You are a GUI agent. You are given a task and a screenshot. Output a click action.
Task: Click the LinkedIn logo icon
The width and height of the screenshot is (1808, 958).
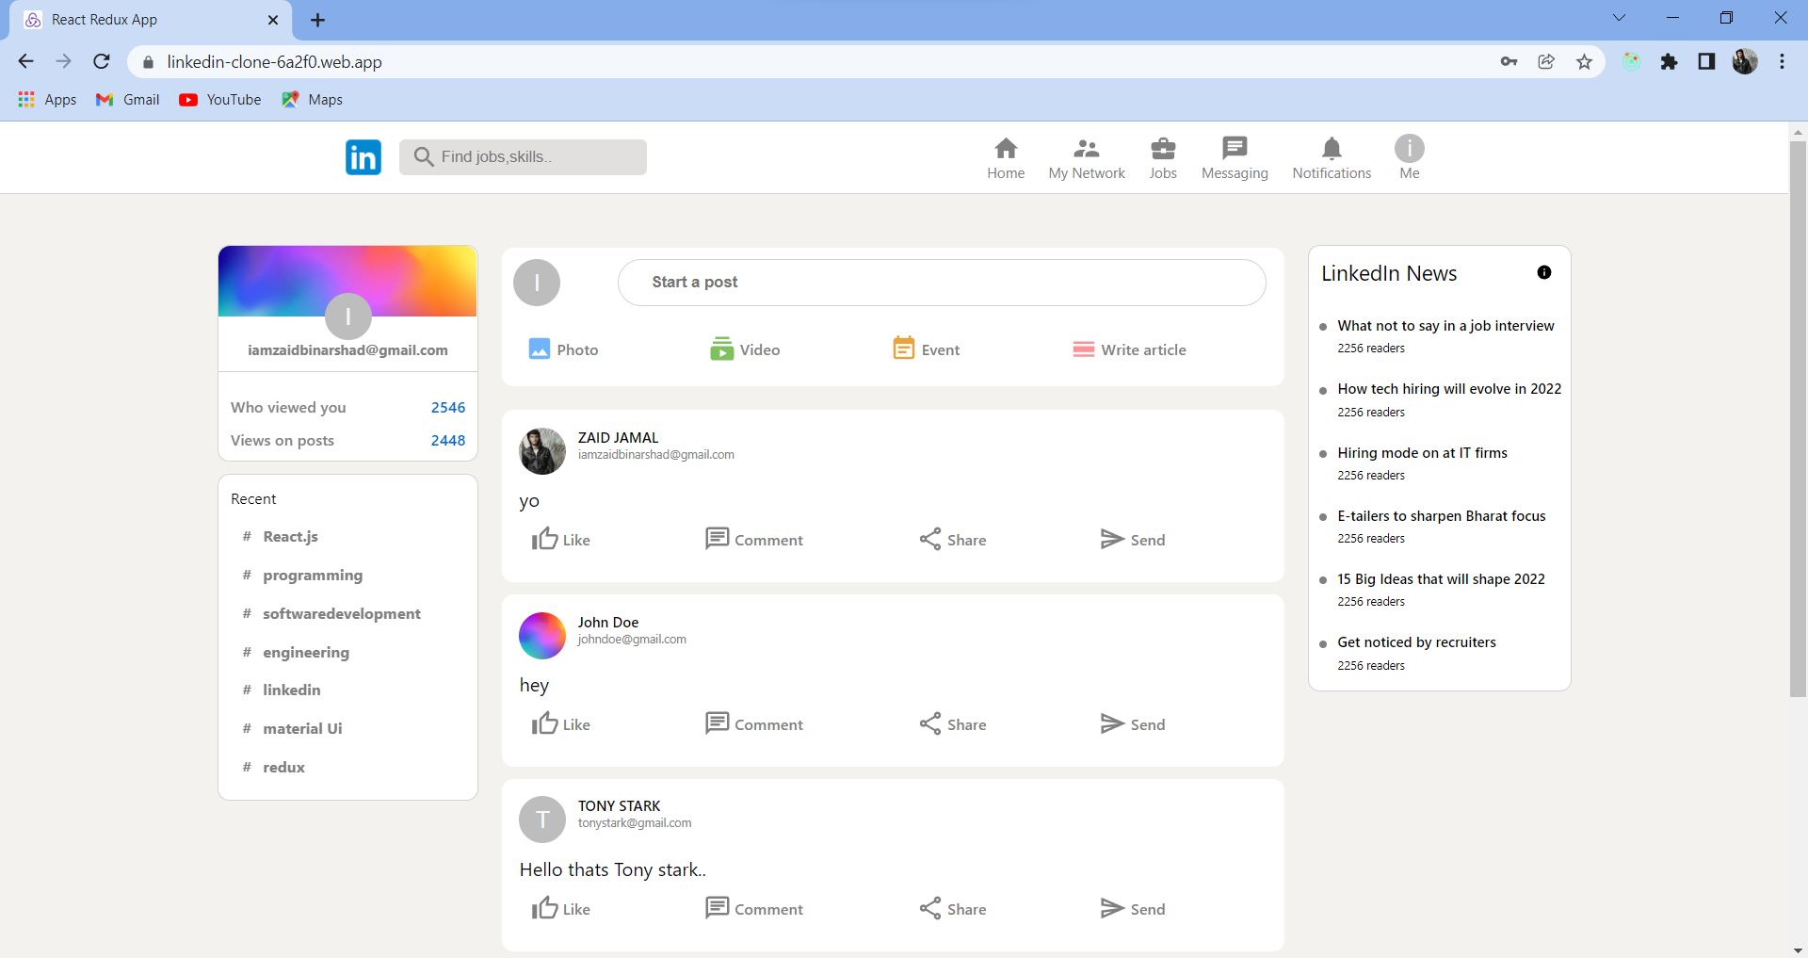pos(363,157)
